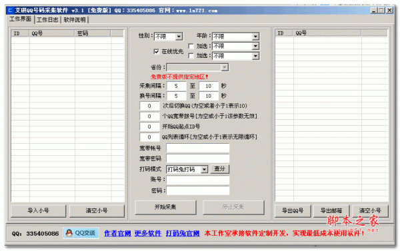This screenshot has height=251, width=400.
Task: Click the 导出QQ号 button
Action: pos(293,211)
